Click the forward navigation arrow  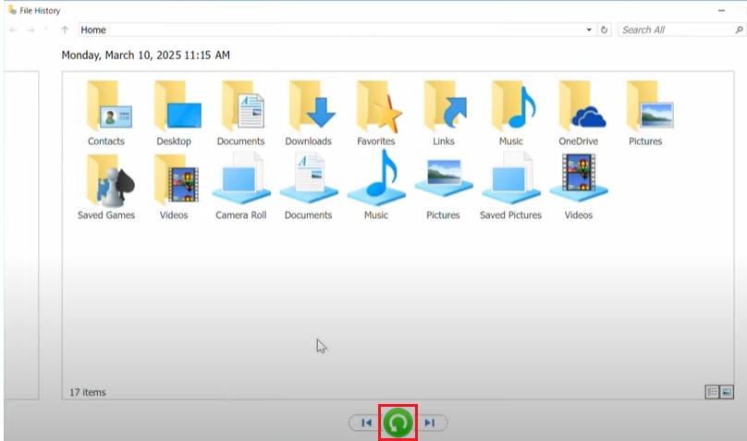click(31, 30)
